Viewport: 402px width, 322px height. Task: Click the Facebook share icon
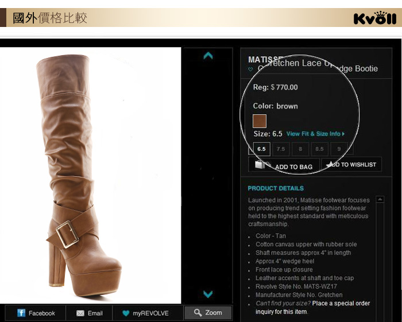21,313
